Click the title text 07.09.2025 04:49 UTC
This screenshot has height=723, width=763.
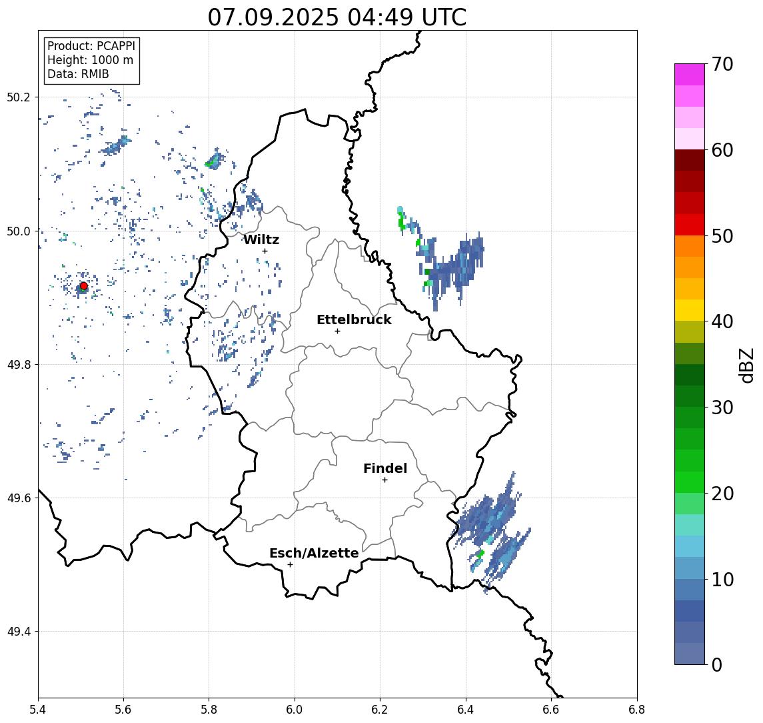coord(337,17)
